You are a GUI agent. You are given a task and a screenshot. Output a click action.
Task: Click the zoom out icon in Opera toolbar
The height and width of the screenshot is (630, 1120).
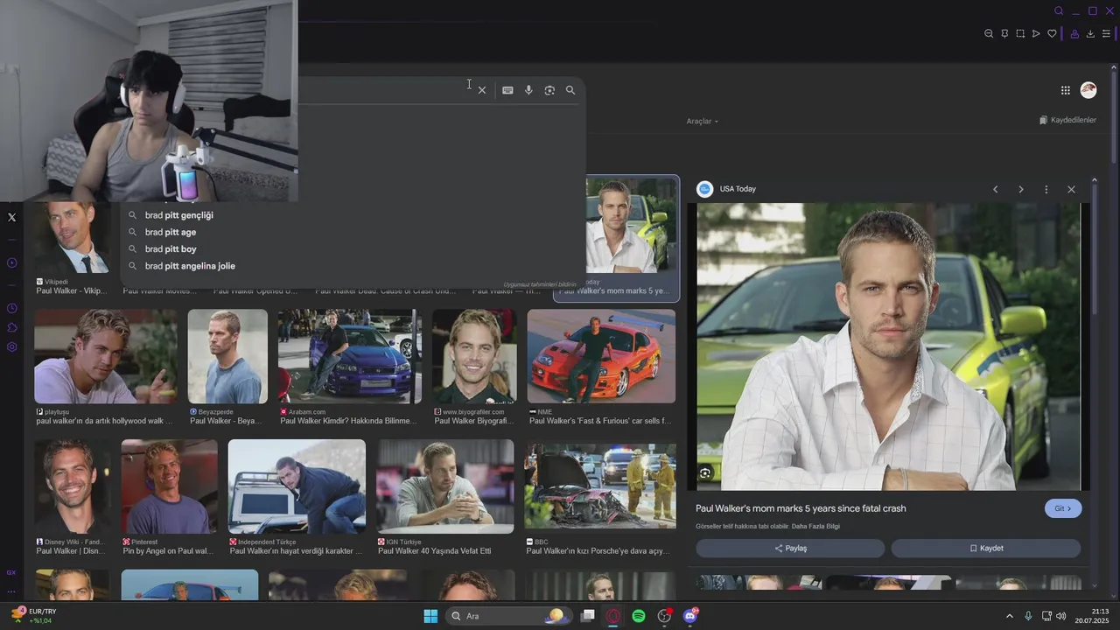click(989, 34)
